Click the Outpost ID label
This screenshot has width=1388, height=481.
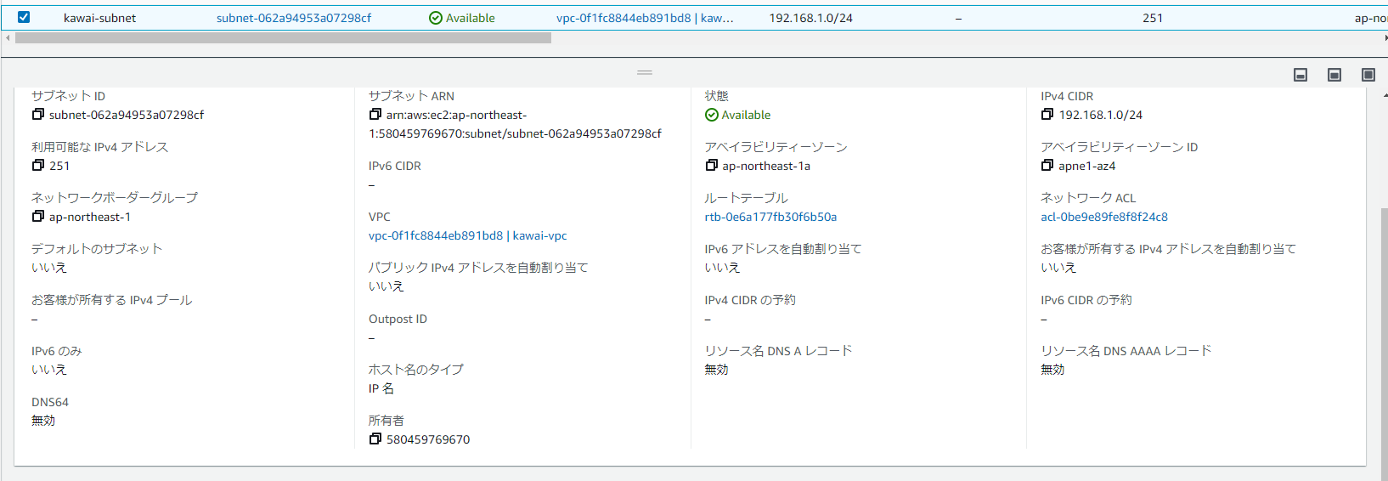coord(398,319)
